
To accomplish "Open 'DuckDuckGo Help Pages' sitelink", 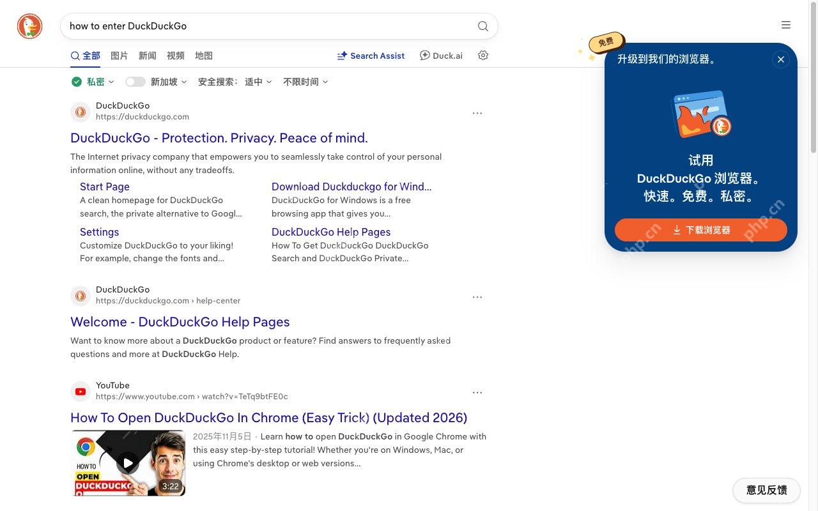I will pos(331,232).
